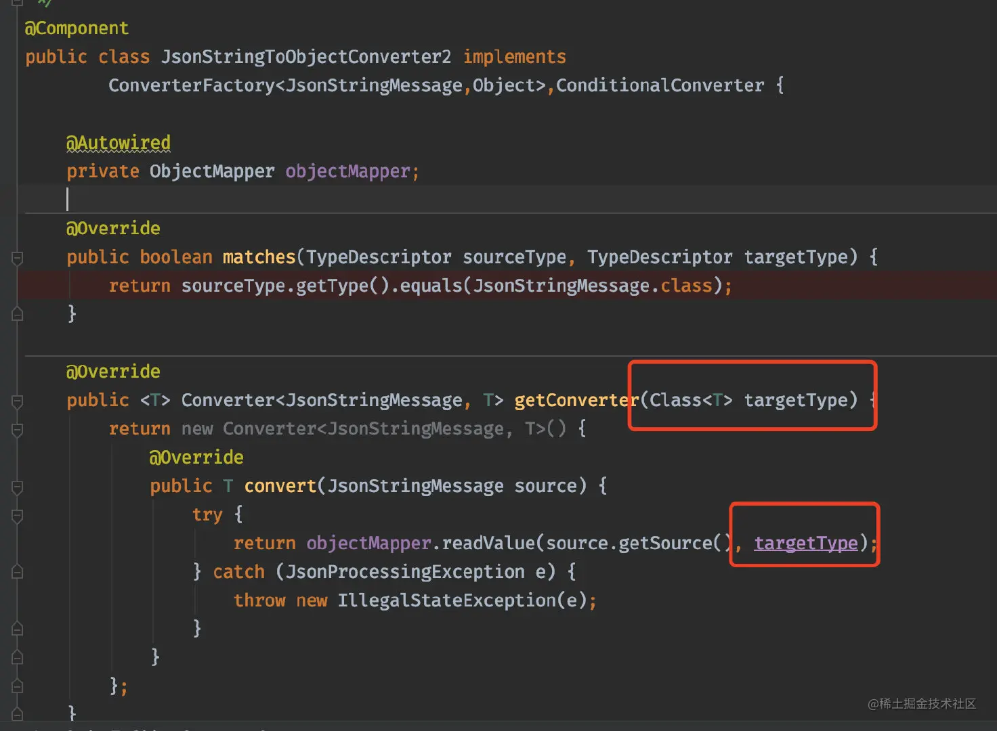Click fold-end marker beside matches closing brace
Image resolution: width=997 pixels, height=731 pixels.
coord(18,314)
